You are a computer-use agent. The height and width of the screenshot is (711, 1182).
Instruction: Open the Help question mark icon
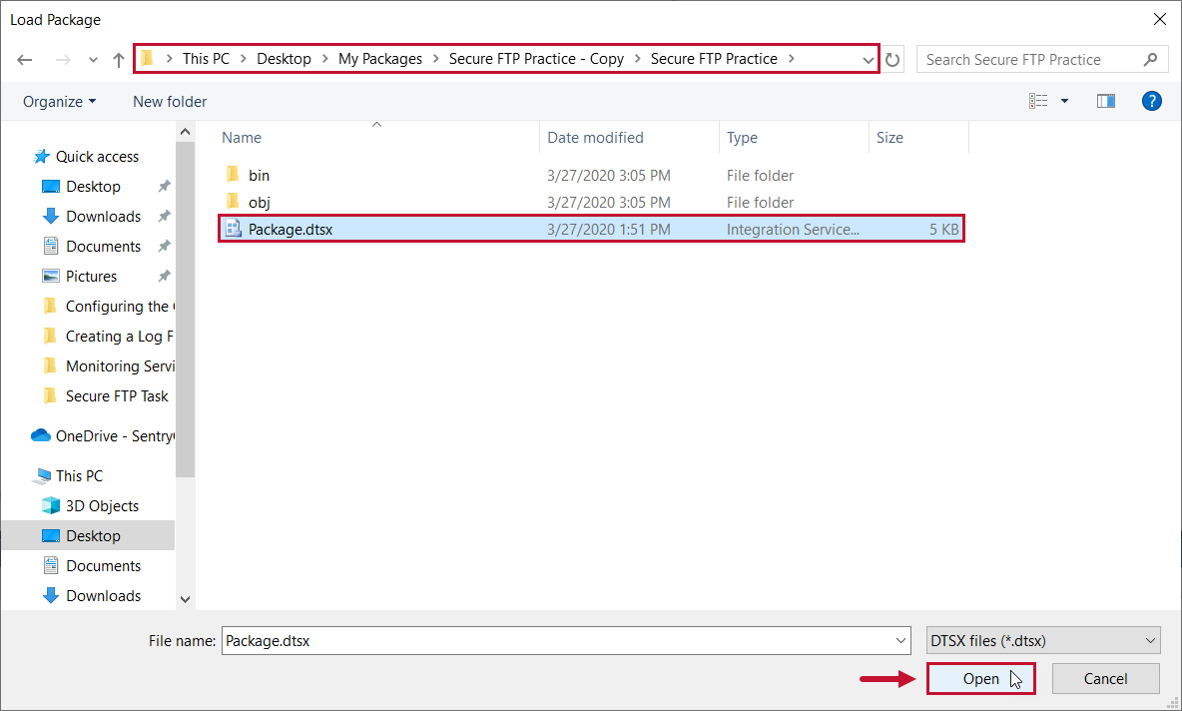tap(1151, 100)
